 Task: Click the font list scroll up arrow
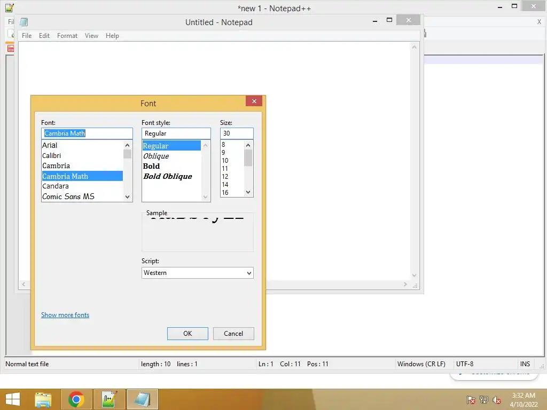[127, 145]
